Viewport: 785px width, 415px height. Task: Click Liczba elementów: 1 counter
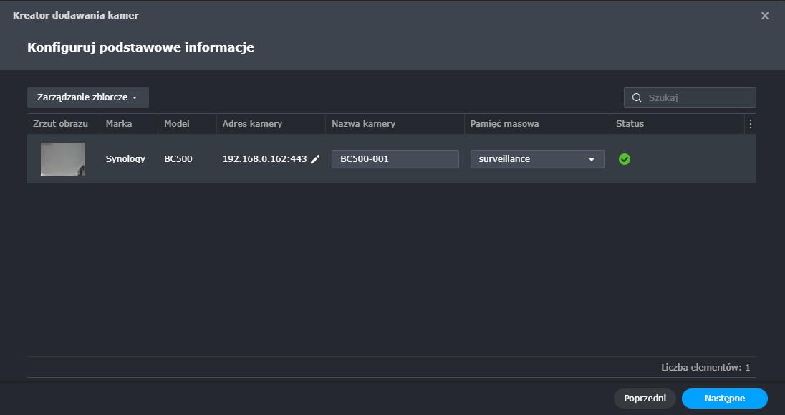tap(705, 368)
